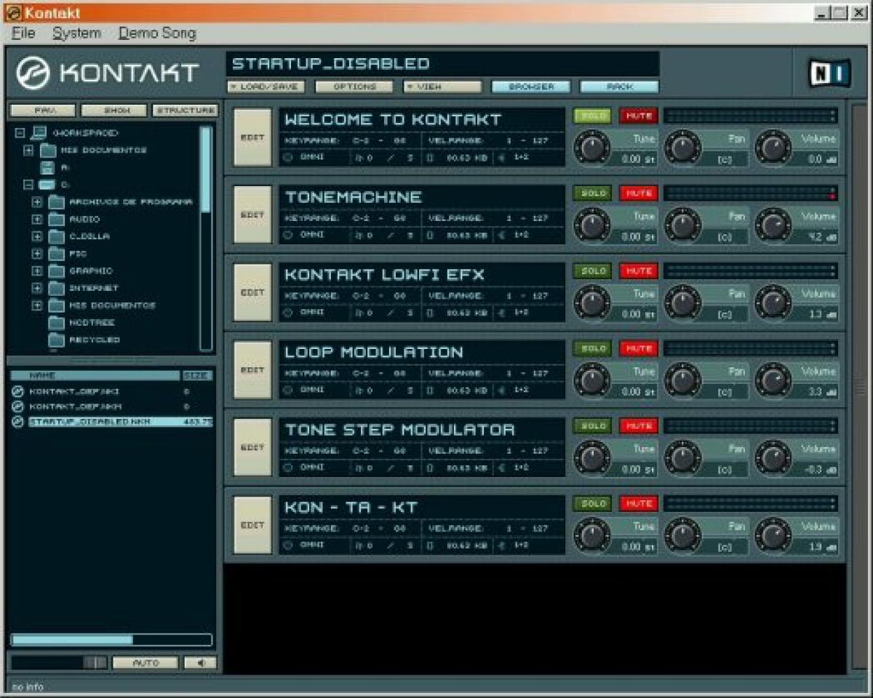Open the View dropdown menu
This screenshot has width=873, height=698.
[x=442, y=87]
